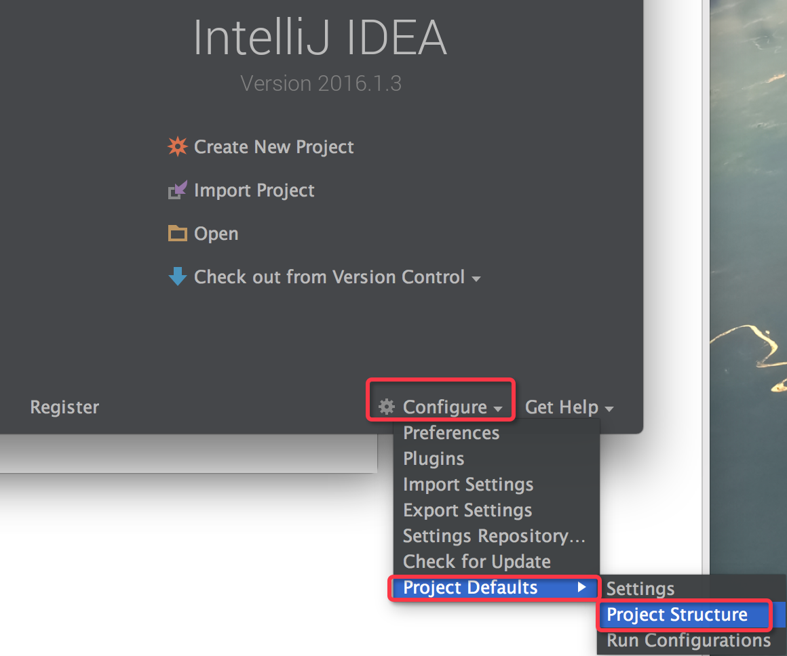Click the Register link
The width and height of the screenshot is (787, 656).
(64, 407)
